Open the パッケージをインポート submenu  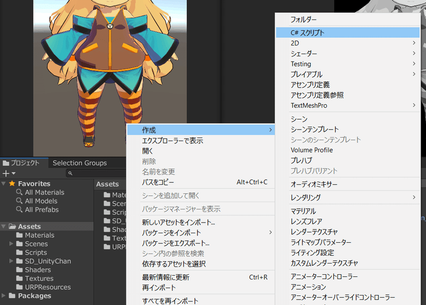pos(201,233)
